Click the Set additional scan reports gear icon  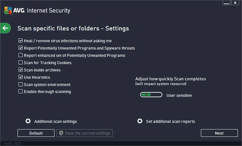coord(139,121)
